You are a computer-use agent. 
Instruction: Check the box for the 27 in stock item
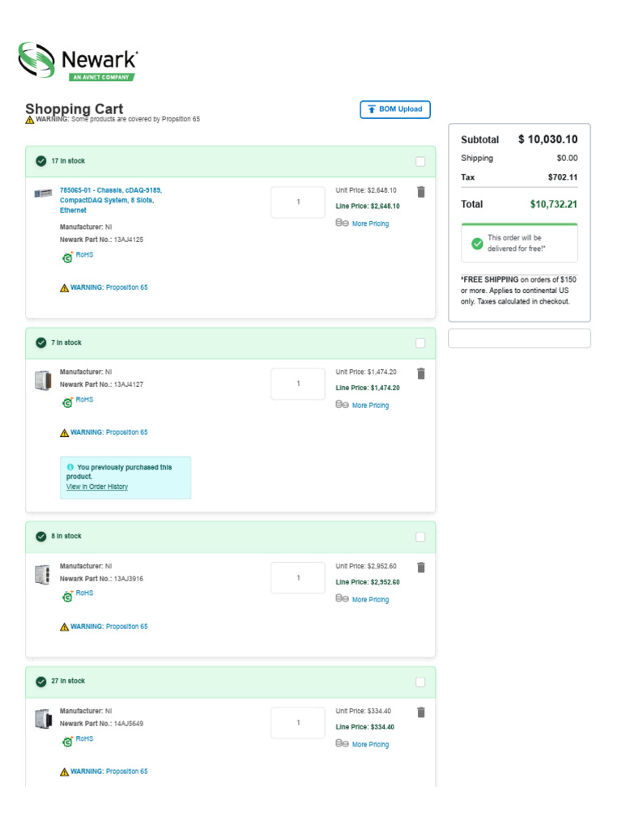click(x=420, y=682)
